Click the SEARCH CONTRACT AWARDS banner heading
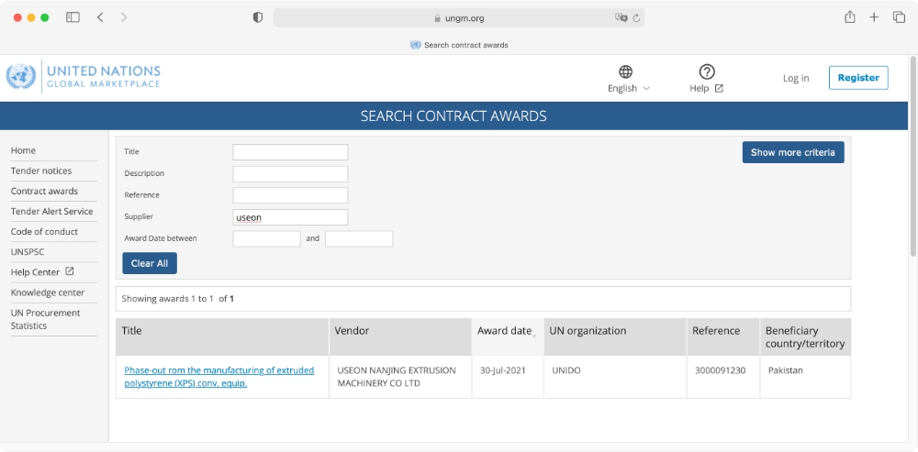The height and width of the screenshot is (452, 918). point(453,116)
